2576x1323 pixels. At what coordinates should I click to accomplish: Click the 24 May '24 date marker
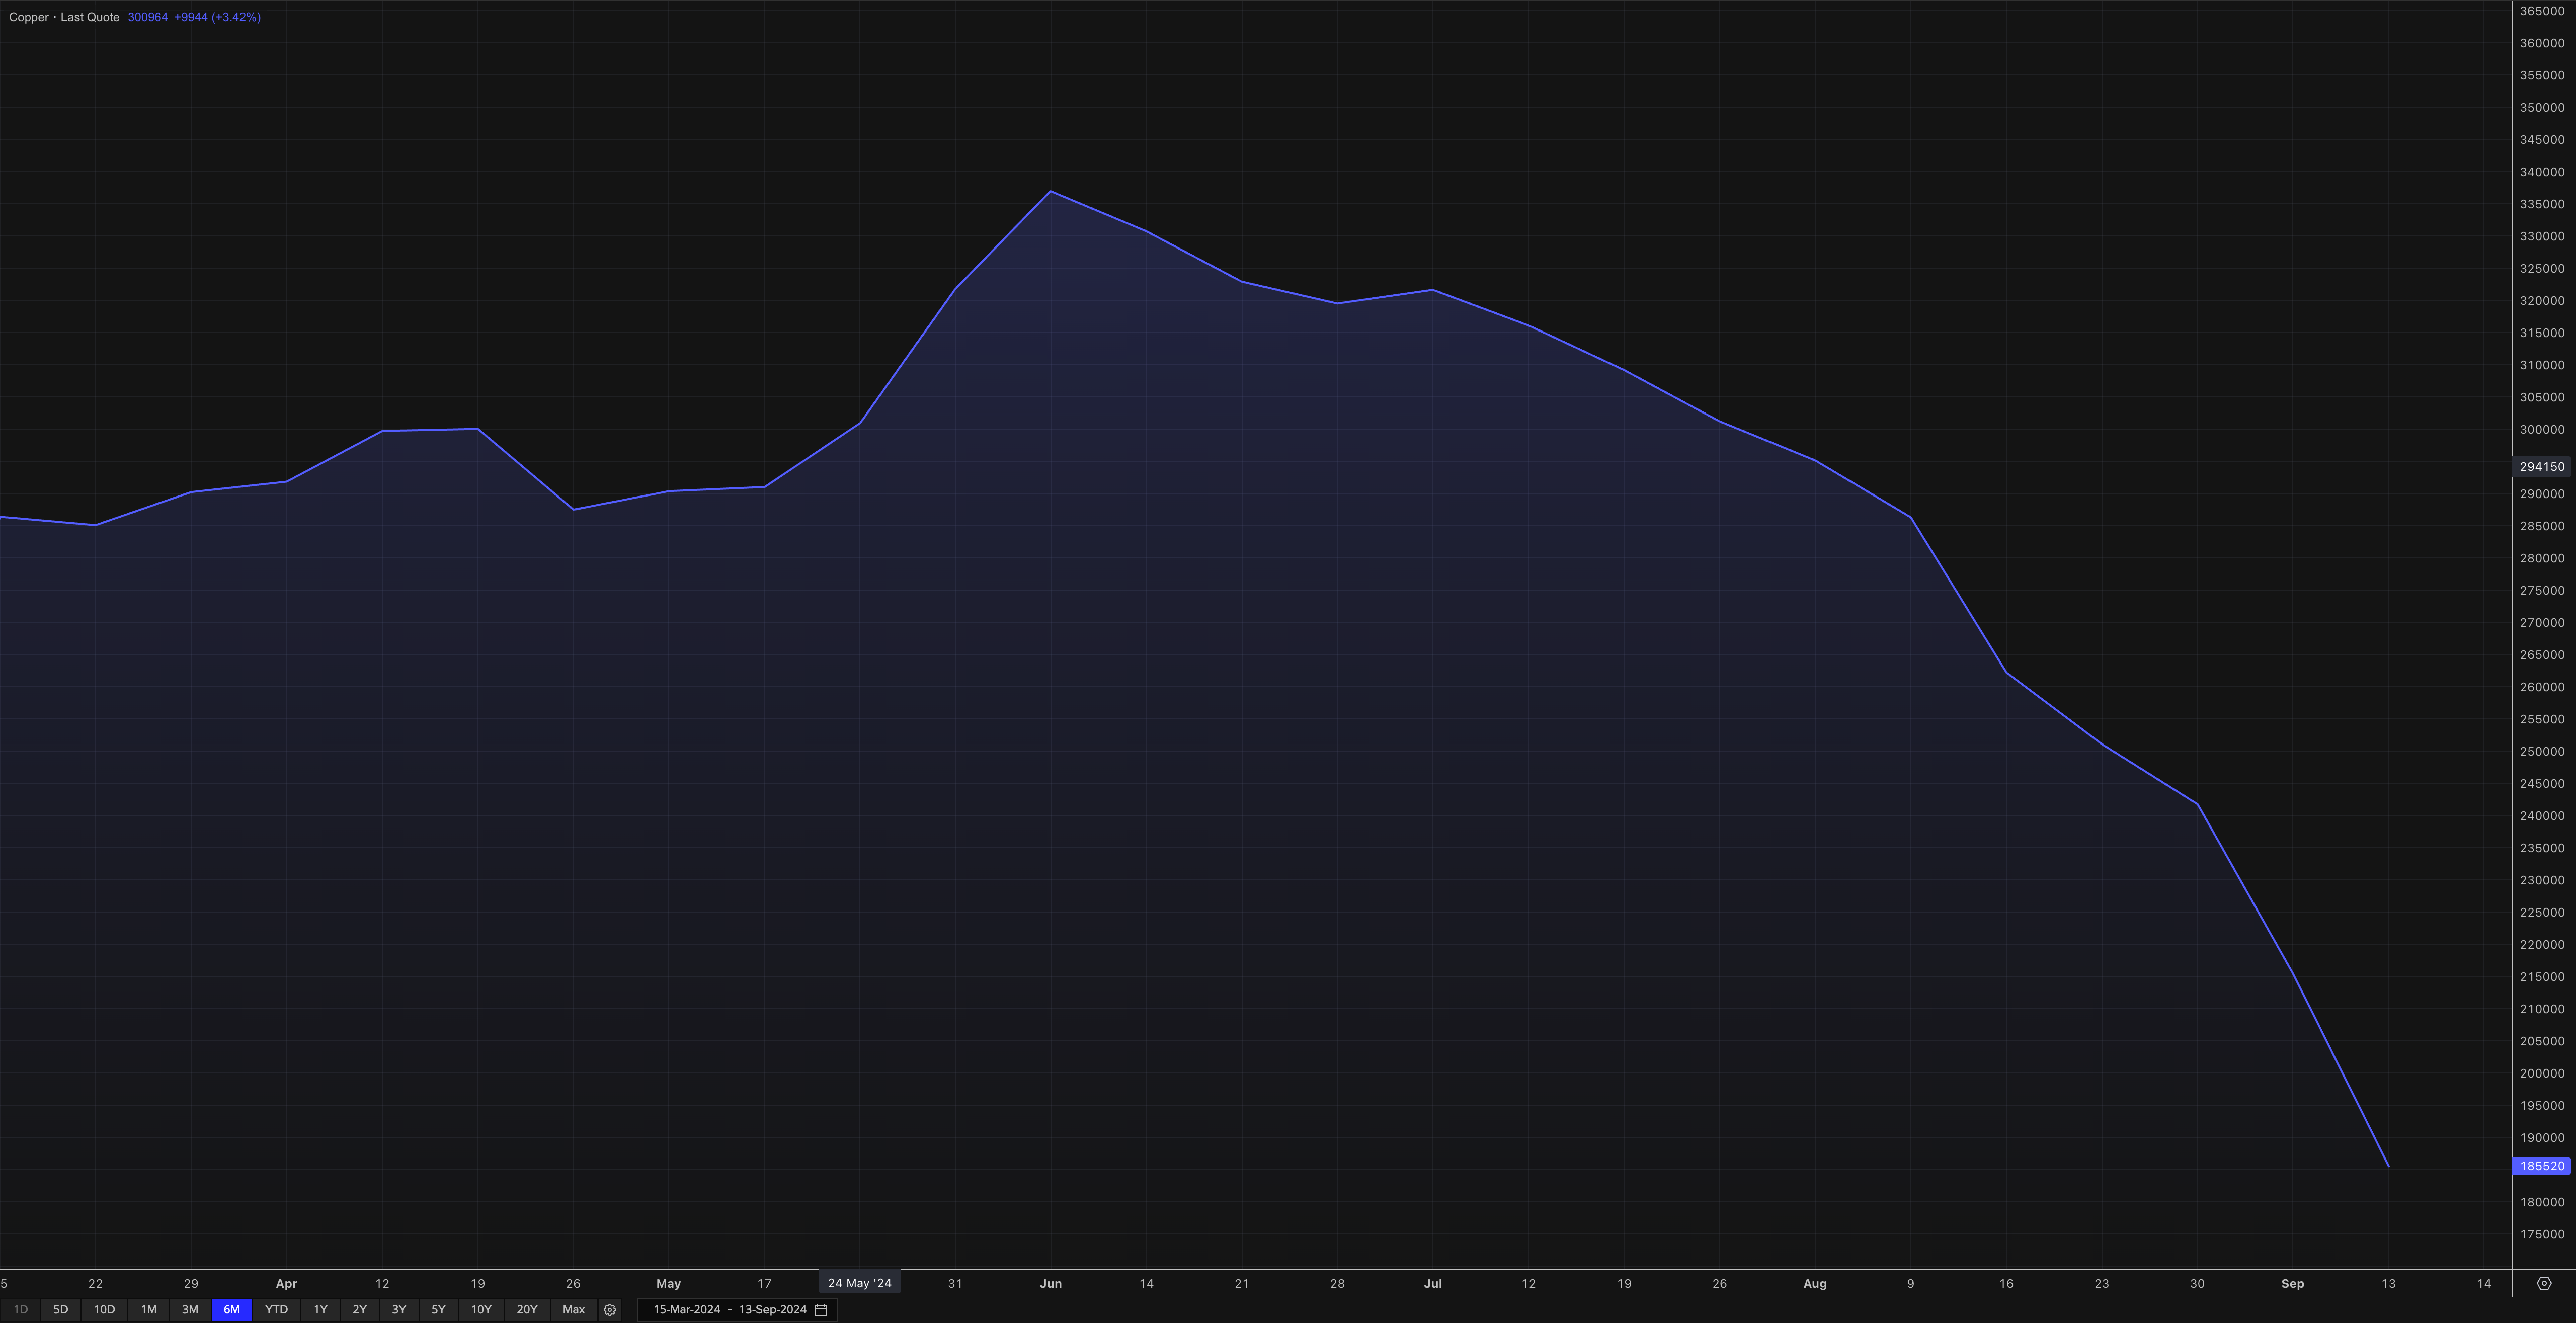860,1283
